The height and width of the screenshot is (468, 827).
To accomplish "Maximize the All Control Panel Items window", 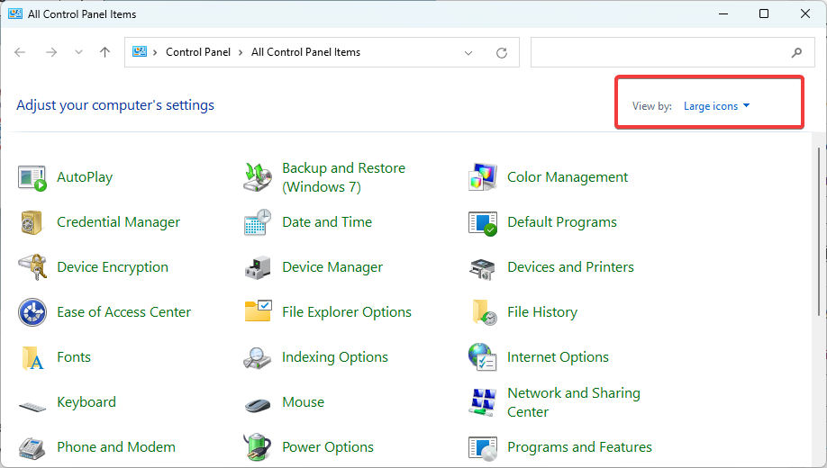I will coord(764,13).
